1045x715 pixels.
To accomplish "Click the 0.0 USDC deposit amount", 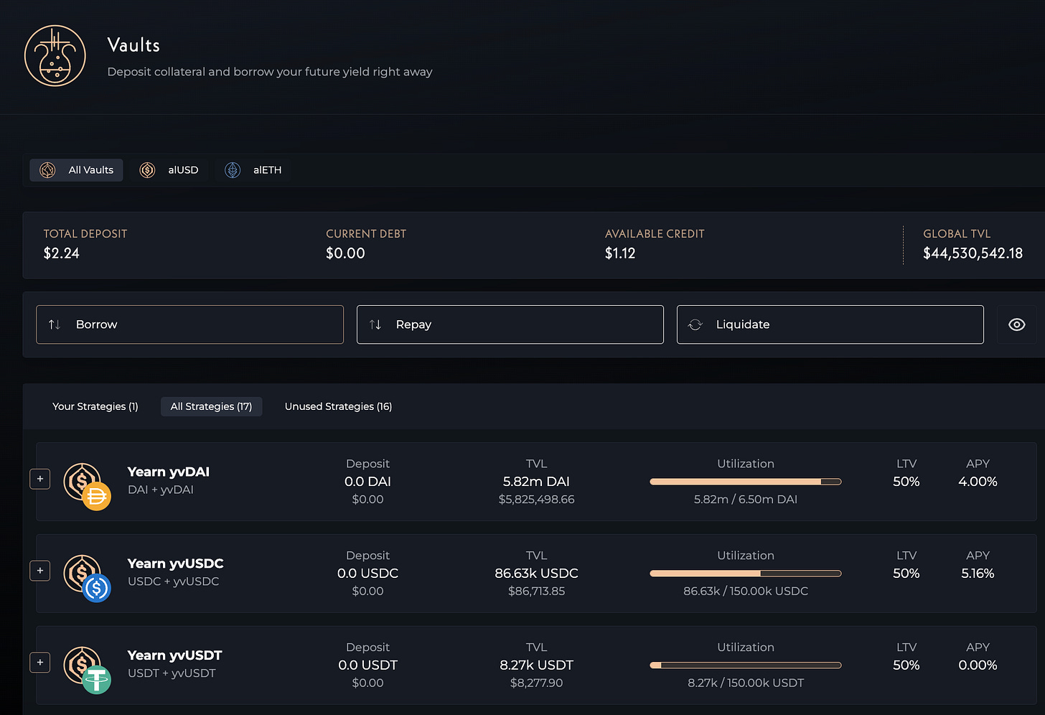I will (x=367, y=574).
